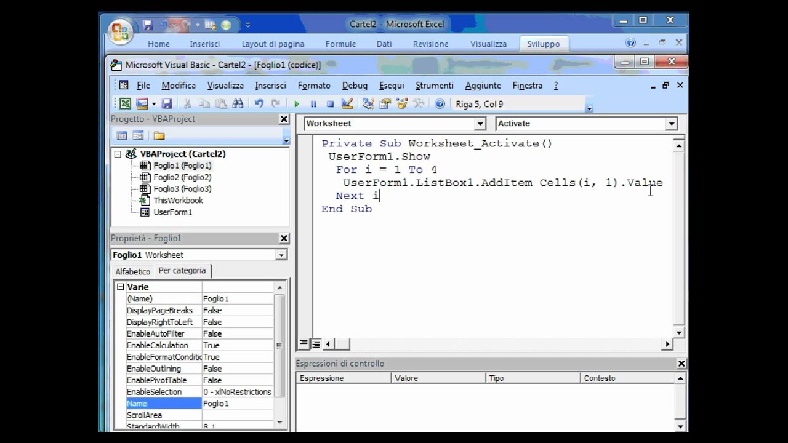Image resolution: width=788 pixels, height=443 pixels.
Task: Open the Strumenti menu
Action: [x=435, y=86]
